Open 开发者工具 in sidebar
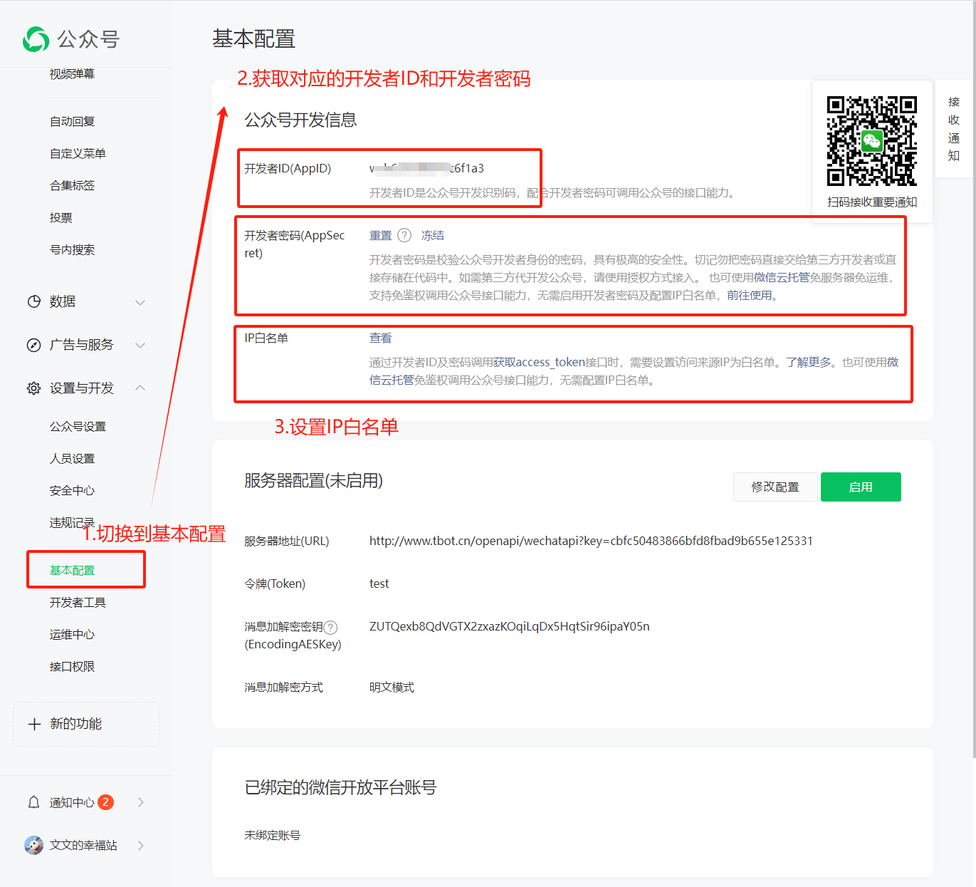This screenshot has height=887, width=976. pyautogui.click(x=78, y=603)
